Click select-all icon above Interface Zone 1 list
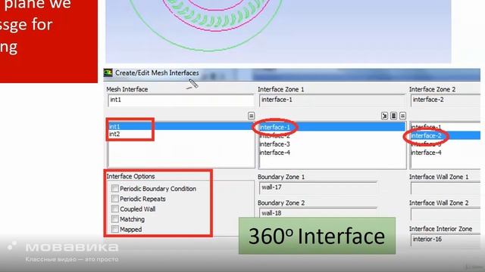 393,116
